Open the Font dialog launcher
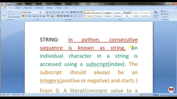This screenshot has height=99, width=177. click(54, 20)
